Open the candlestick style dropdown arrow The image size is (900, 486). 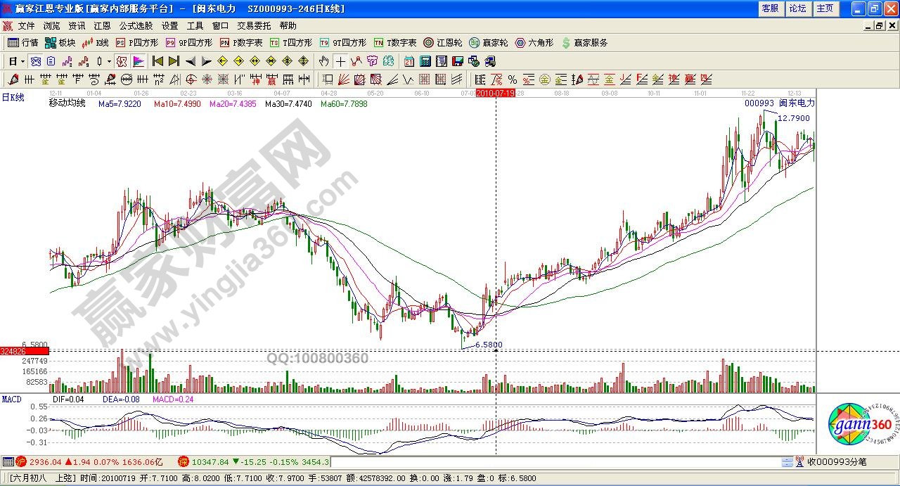(x=108, y=61)
